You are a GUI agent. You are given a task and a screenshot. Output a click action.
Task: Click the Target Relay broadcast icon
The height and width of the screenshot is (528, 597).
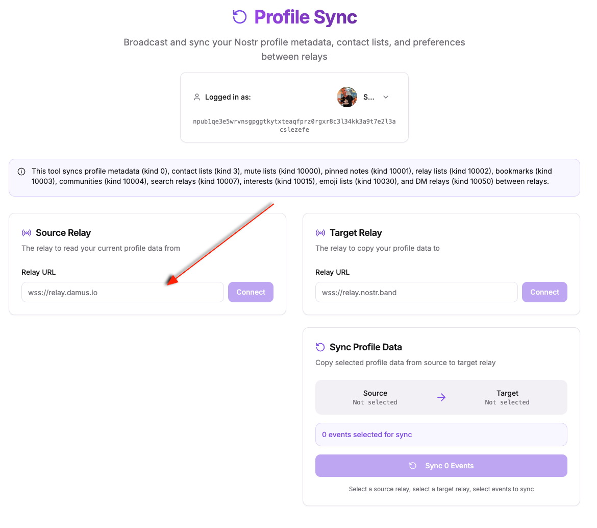pos(320,233)
